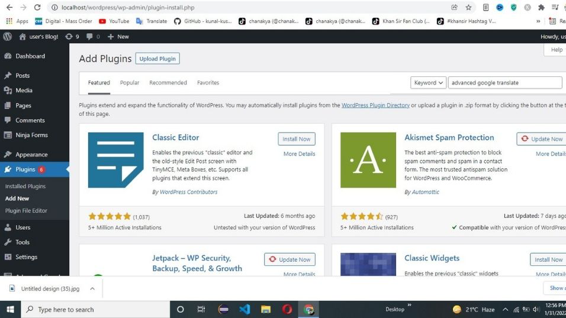
Task: Open the GitHub kunal-kus bookmark
Action: [203, 21]
